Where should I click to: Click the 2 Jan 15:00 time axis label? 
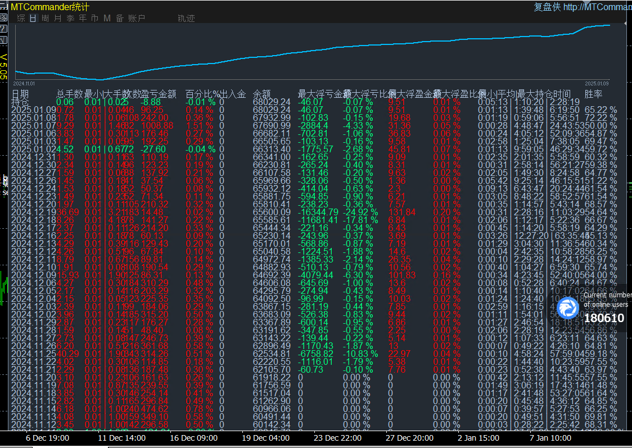click(478, 438)
